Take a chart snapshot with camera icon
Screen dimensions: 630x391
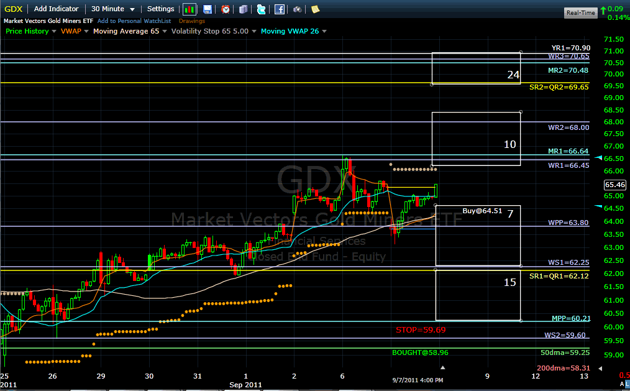(x=298, y=9)
